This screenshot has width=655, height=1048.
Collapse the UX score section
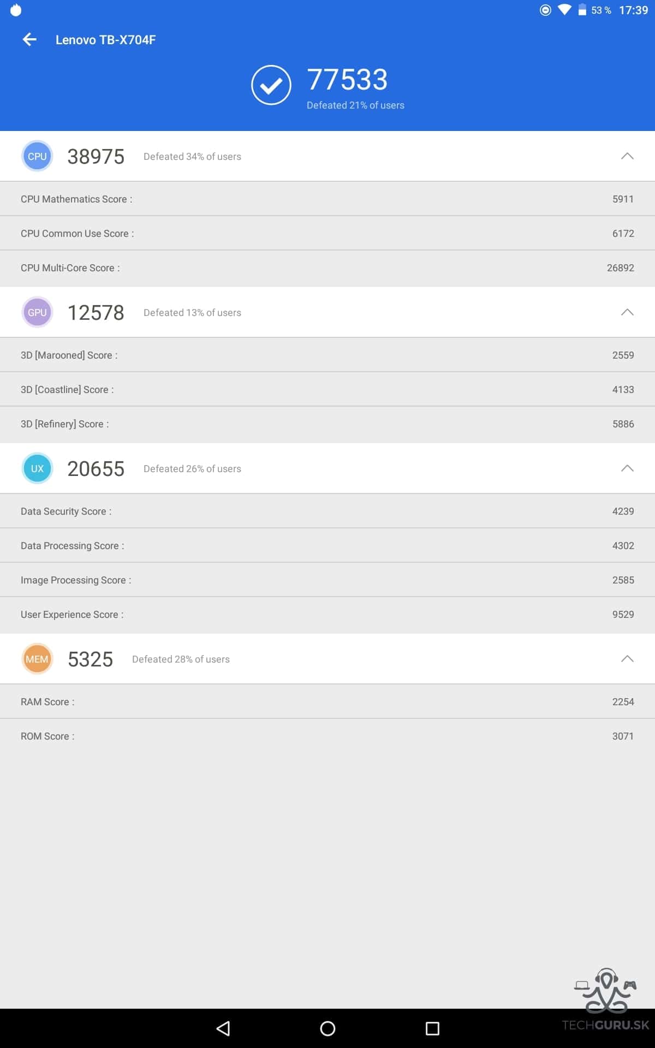(627, 468)
